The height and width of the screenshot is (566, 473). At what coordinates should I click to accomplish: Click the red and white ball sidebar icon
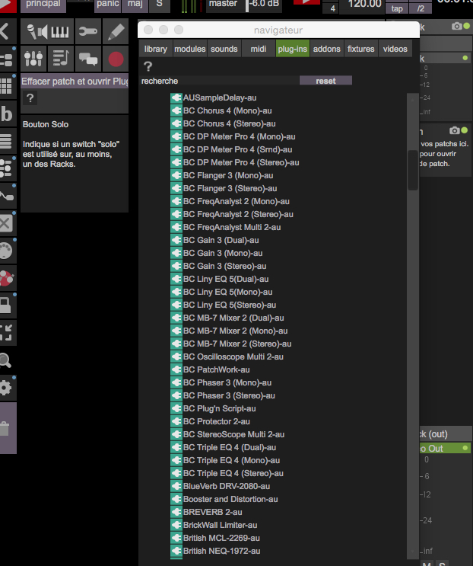coord(7,278)
